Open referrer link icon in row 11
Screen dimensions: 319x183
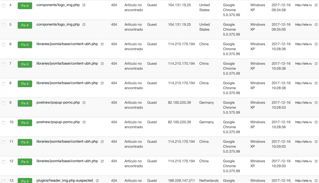(316, 142)
